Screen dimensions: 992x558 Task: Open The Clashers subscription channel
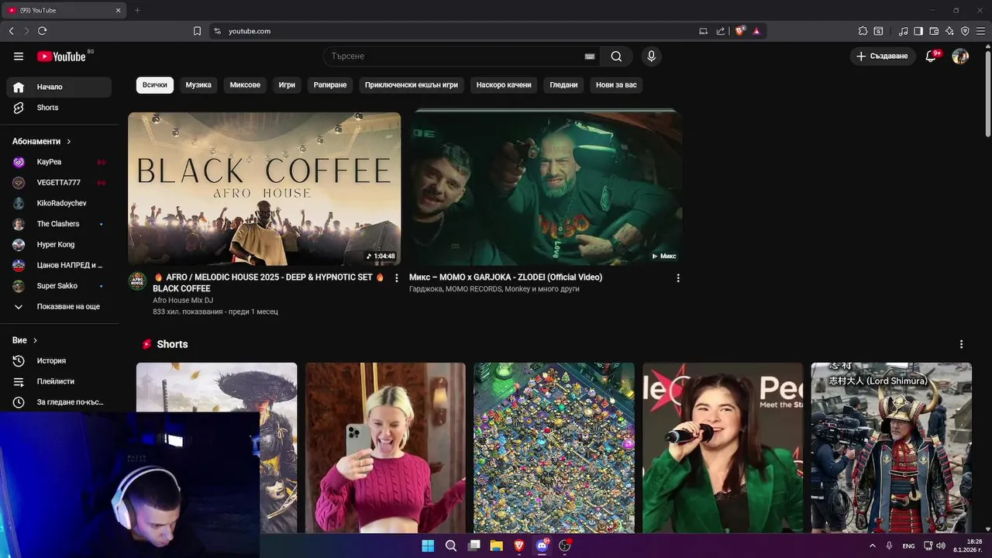pyautogui.click(x=59, y=224)
